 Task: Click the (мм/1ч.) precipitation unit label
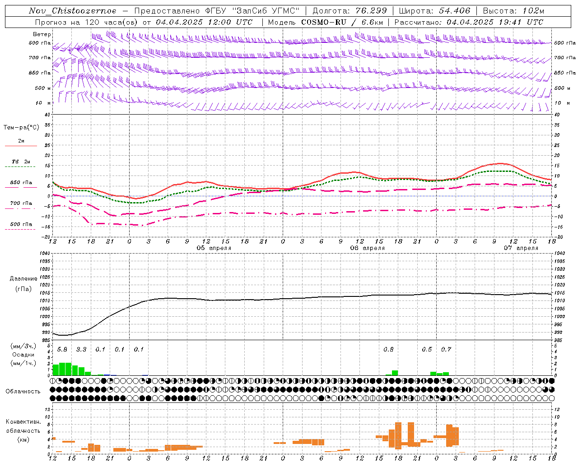point(23,363)
